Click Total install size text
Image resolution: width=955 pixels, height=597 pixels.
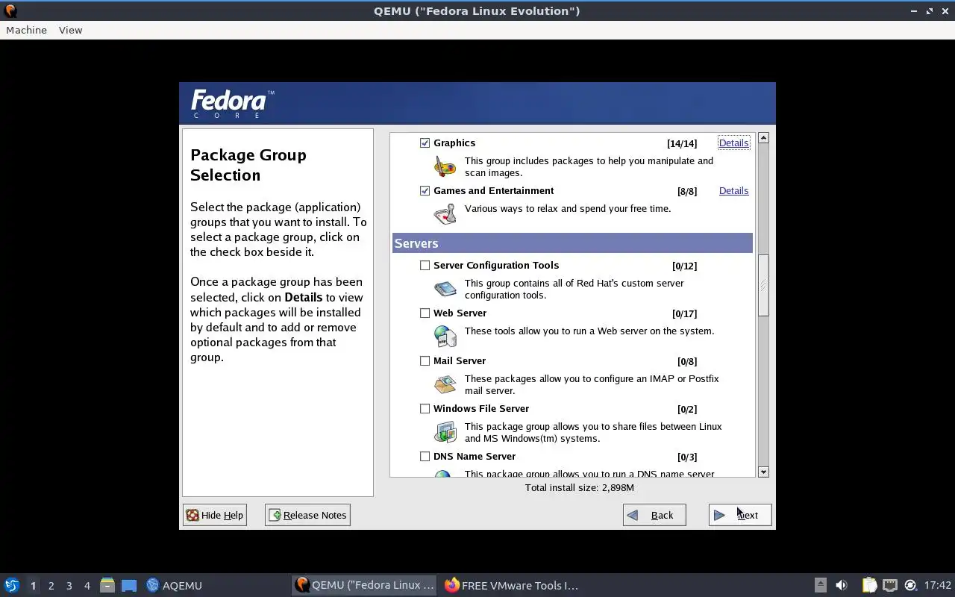pos(580,487)
